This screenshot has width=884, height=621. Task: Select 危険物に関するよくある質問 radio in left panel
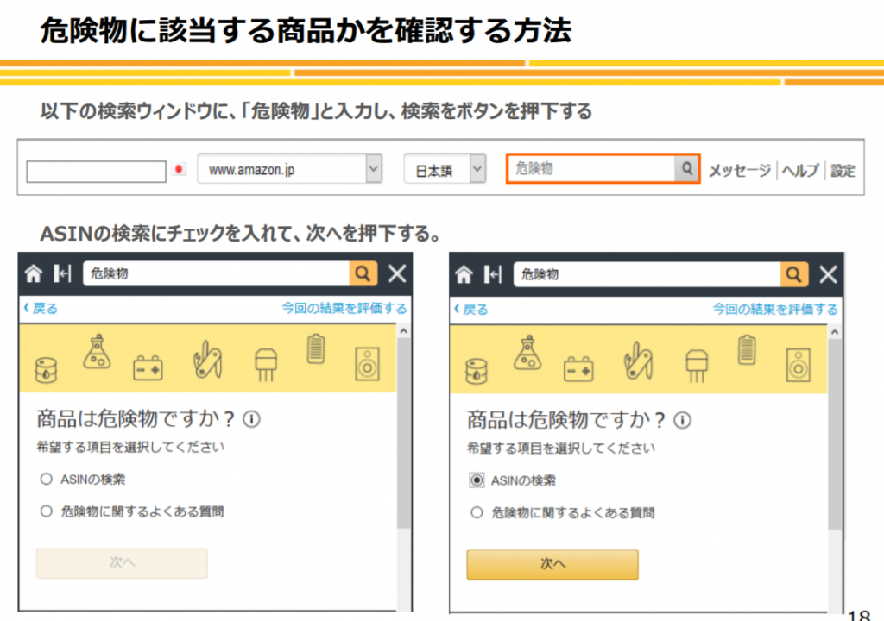[47, 511]
